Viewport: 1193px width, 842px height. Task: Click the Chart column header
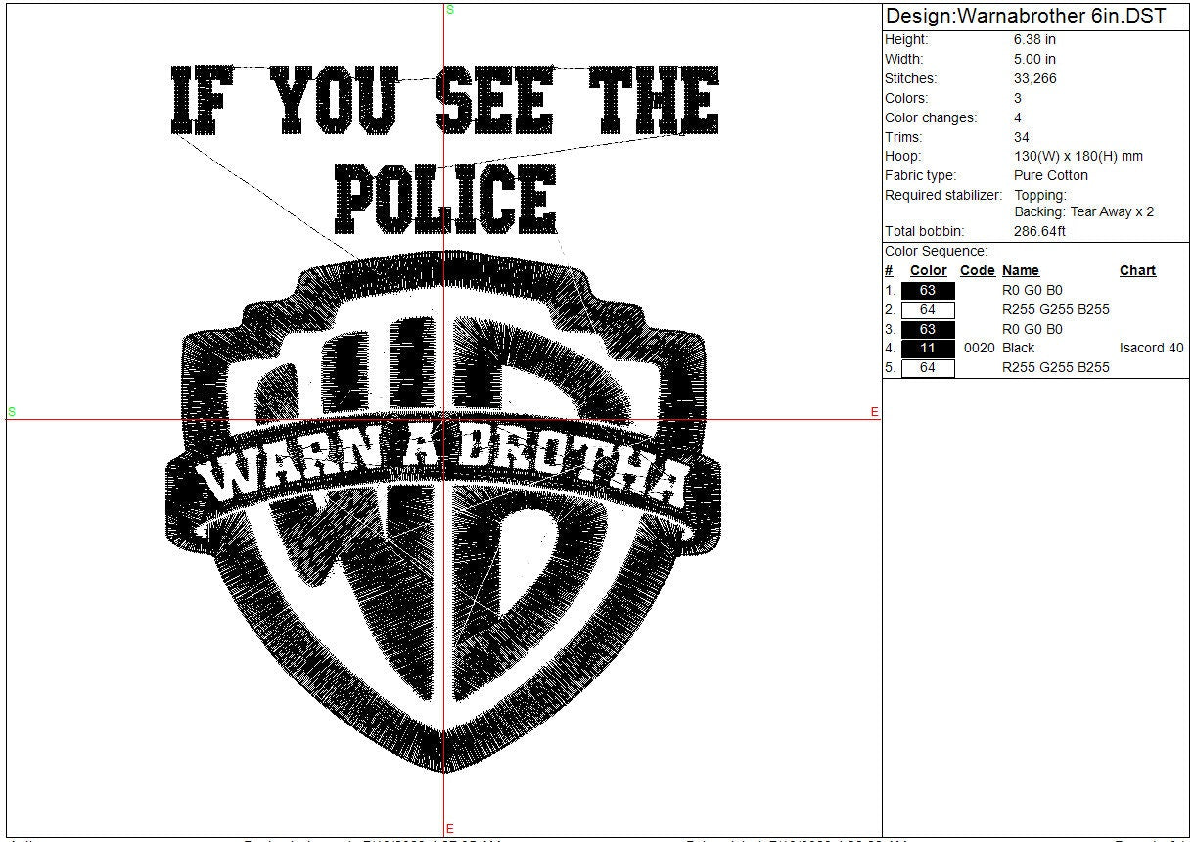[x=1137, y=270]
